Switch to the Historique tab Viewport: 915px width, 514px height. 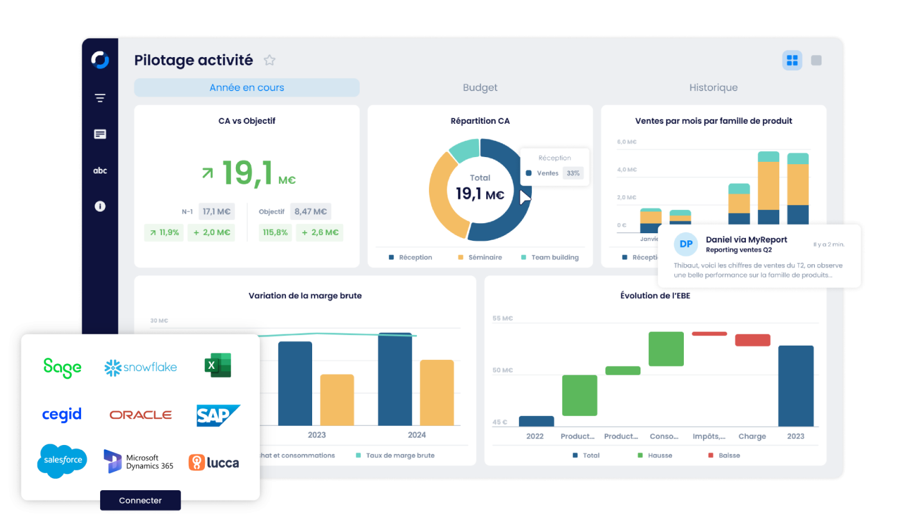[713, 87]
